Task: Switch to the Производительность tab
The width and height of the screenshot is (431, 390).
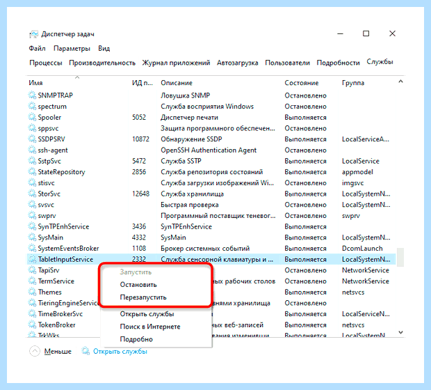Action: click(x=102, y=63)
